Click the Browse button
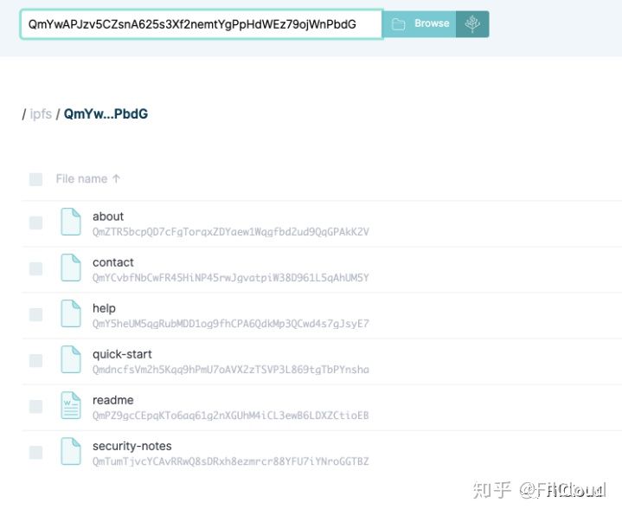The image size is (622, 516). pyautogui.click(x=420, y=24)
